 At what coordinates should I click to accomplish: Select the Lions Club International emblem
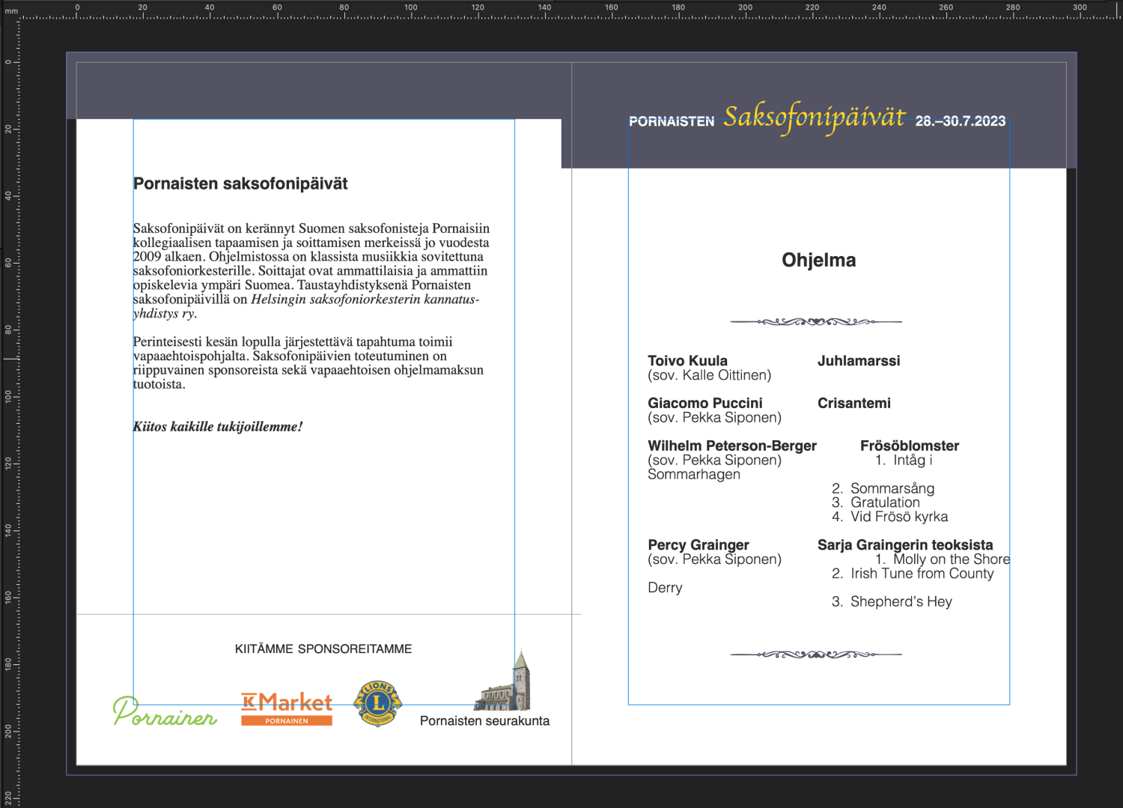pos(378,702)
